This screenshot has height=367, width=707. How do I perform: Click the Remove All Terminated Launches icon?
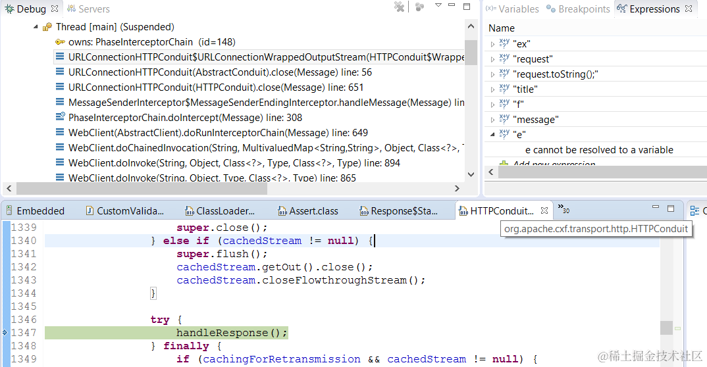399,7
